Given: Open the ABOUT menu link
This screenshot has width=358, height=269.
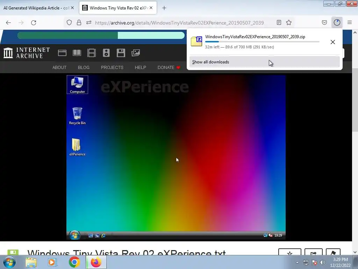Looking at the screenshot, I should point(59,68).
